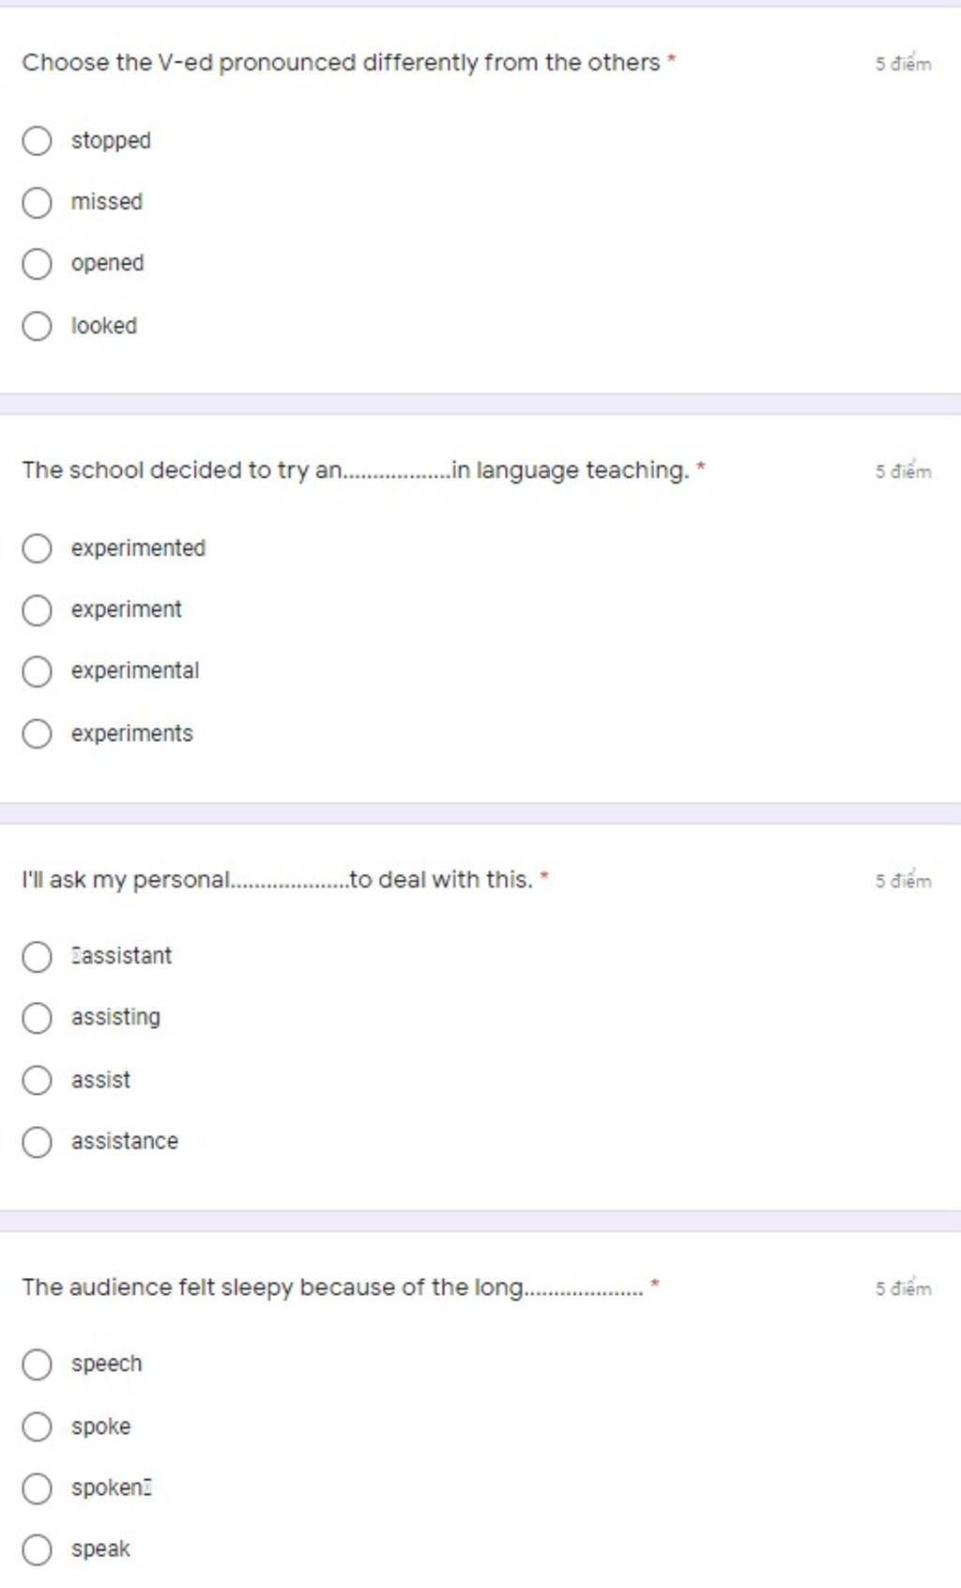Click the 'audience felt sleepy' question text

(x=332, y=1287)
